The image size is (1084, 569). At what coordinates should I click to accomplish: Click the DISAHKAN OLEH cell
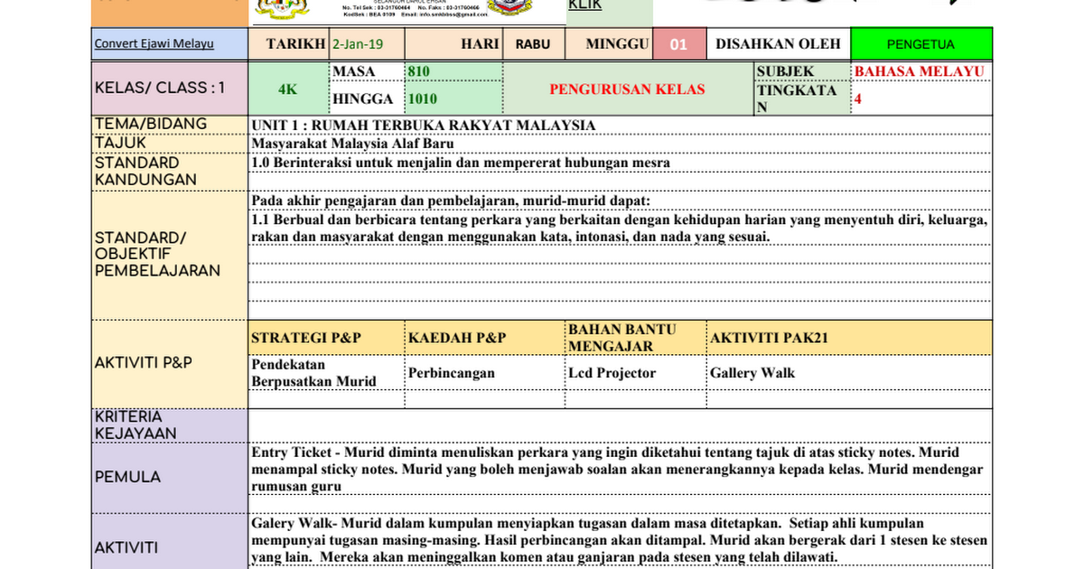tap(778, 43)
